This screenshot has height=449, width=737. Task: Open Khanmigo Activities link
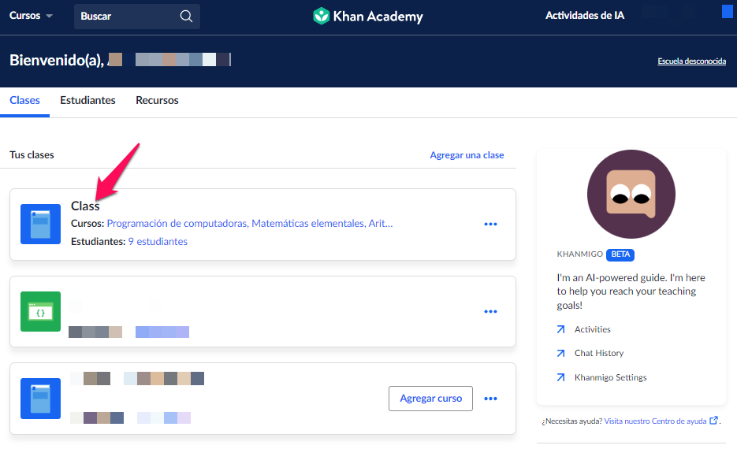592,329
